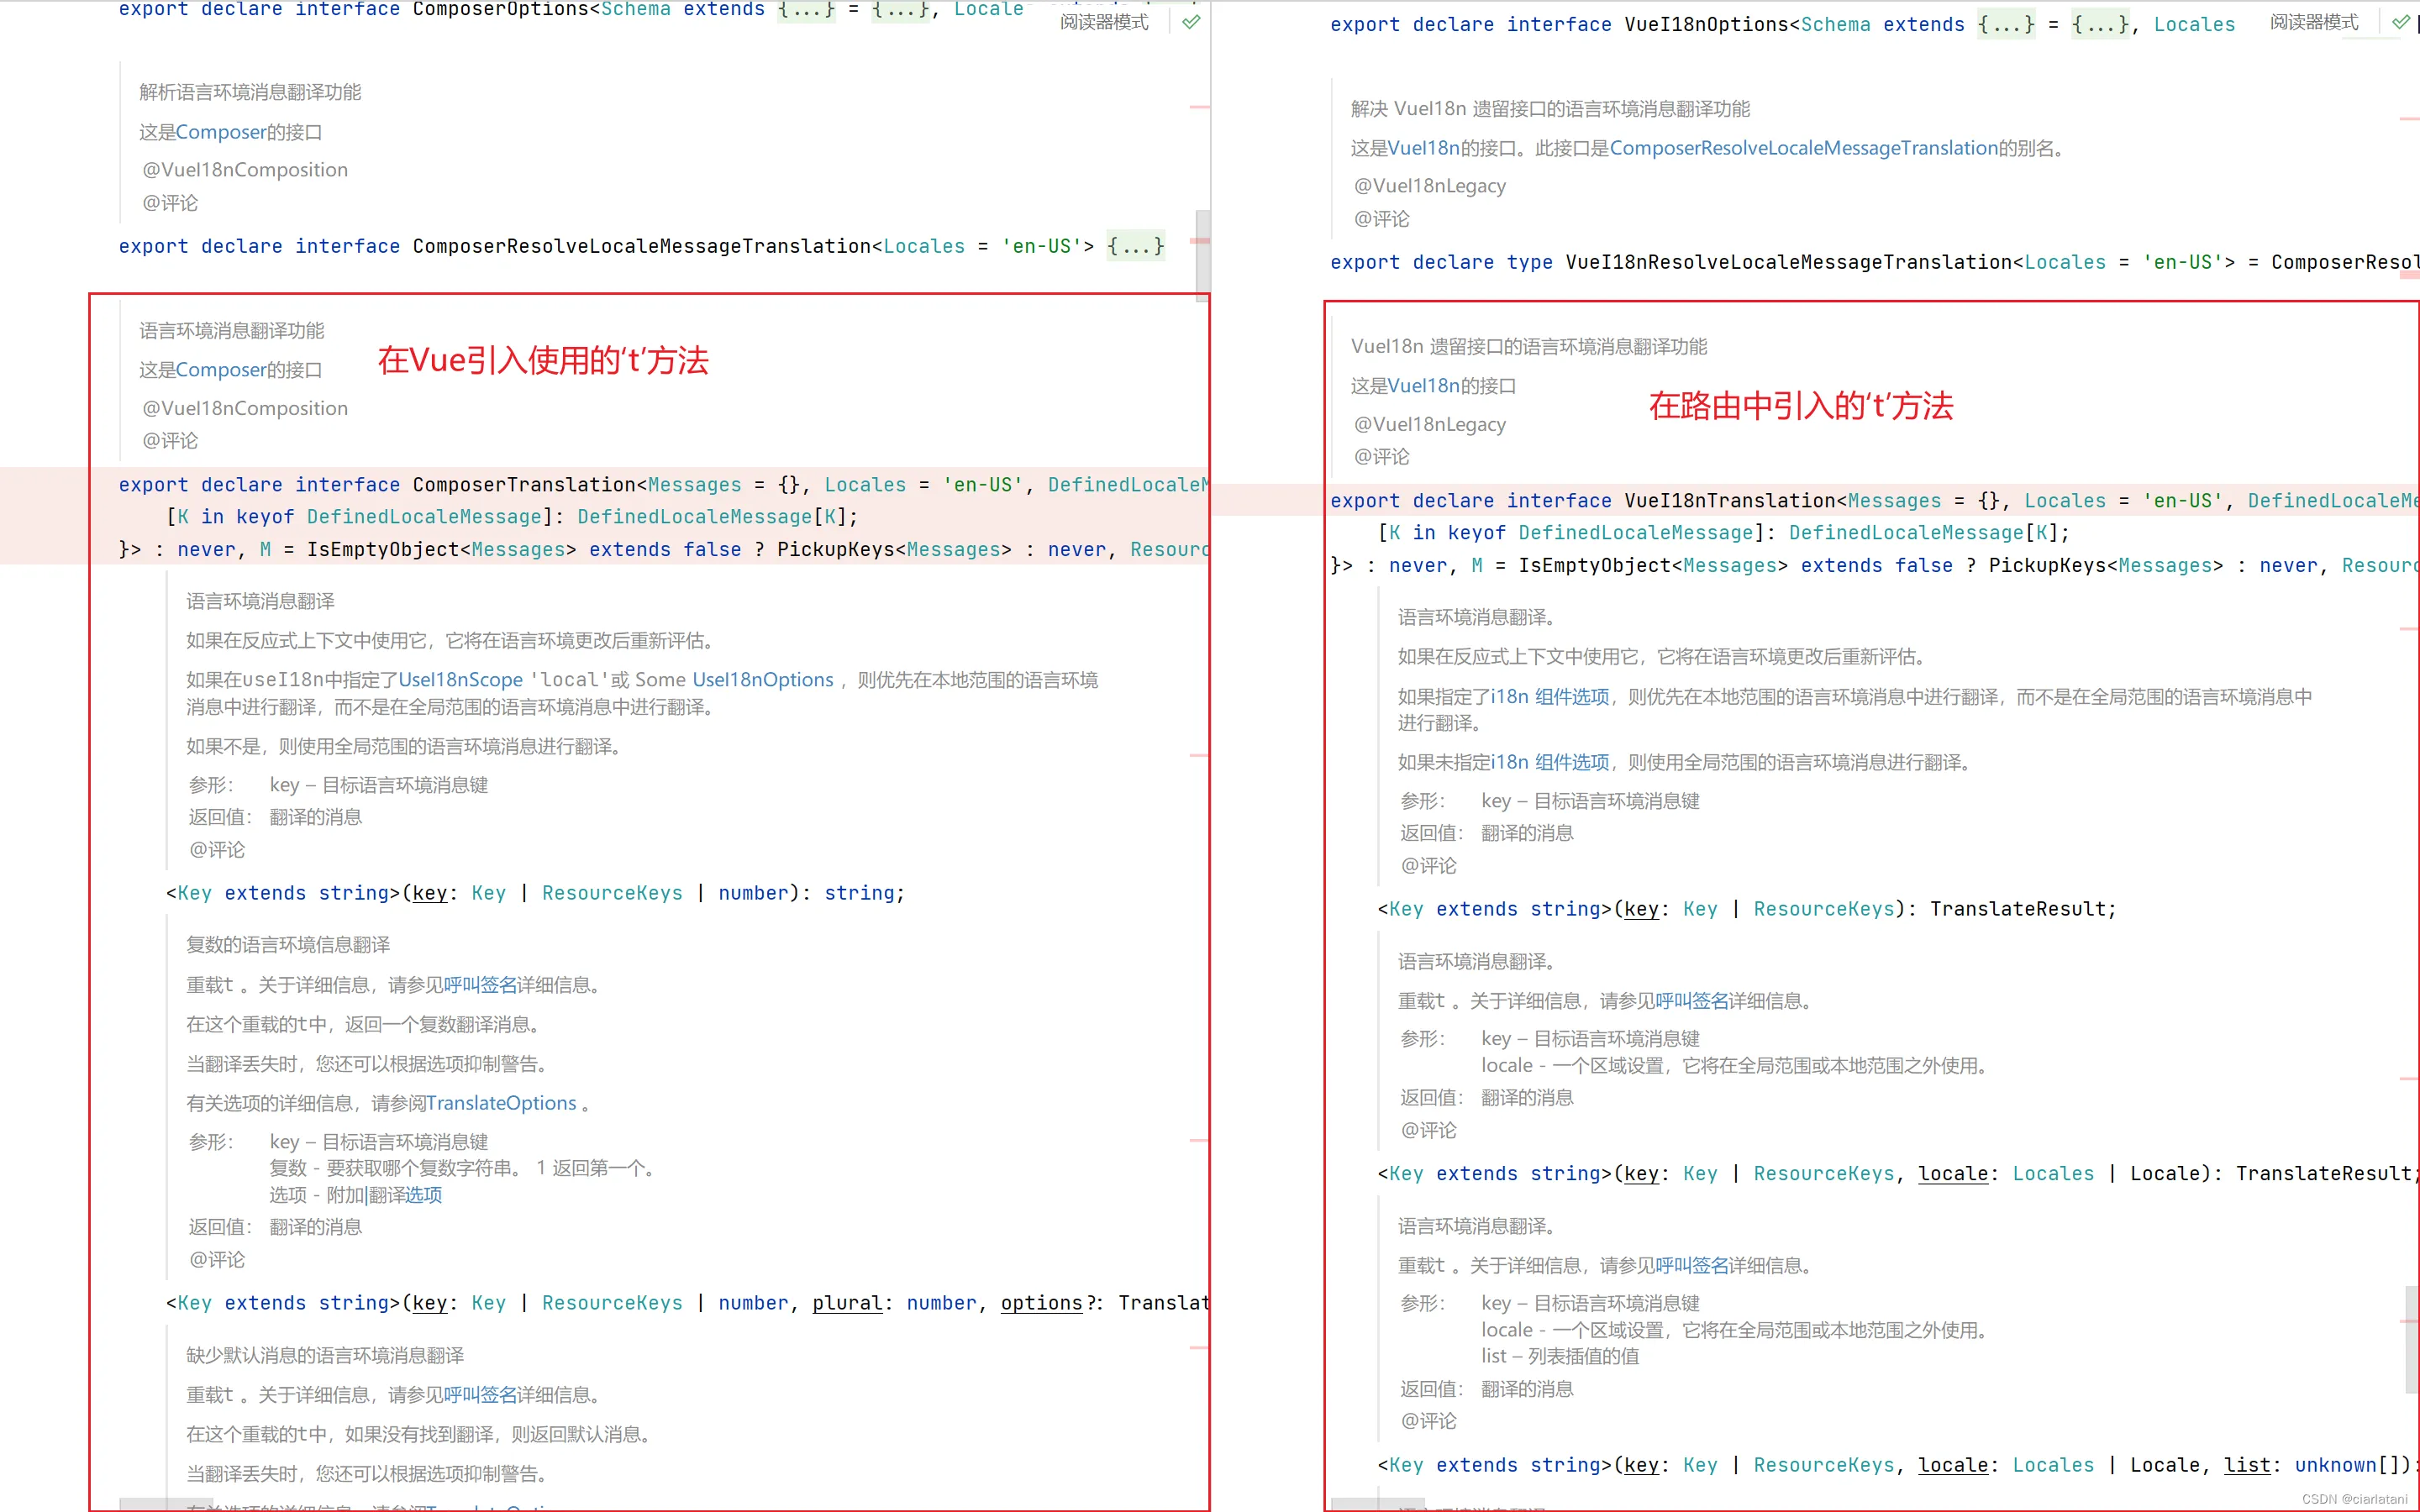The image size is (2420, 1512).
Task: Open 阅读器模式 in the right tooltip header
Action: [2315, 22]
